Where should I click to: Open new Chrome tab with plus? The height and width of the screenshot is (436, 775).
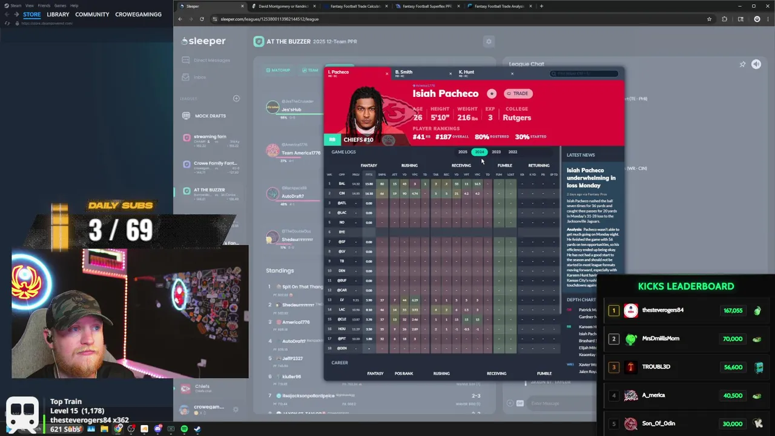click(541, 6)
